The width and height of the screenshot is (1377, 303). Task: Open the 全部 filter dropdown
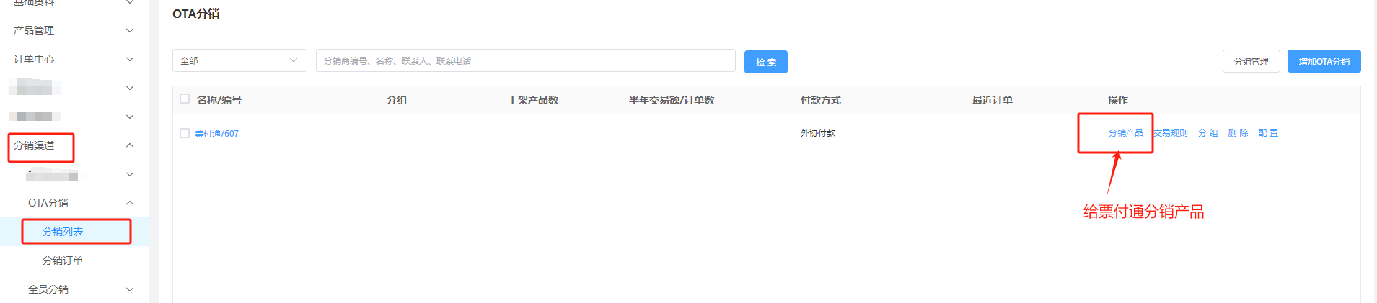239,61
